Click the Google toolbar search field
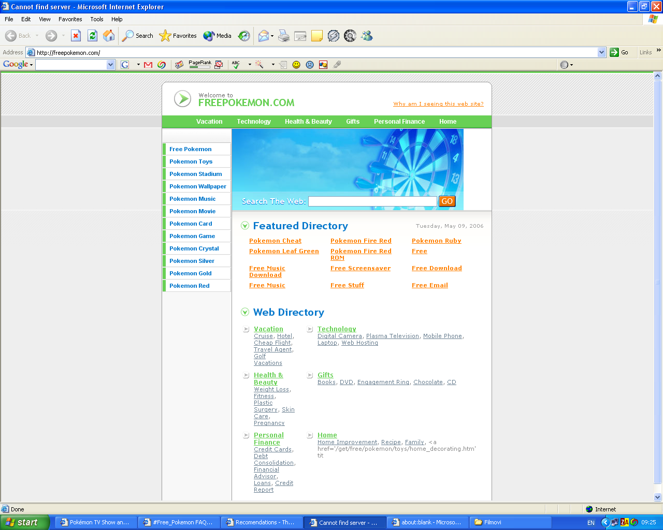This screenshot has width=663, height=530. (71, 65)
